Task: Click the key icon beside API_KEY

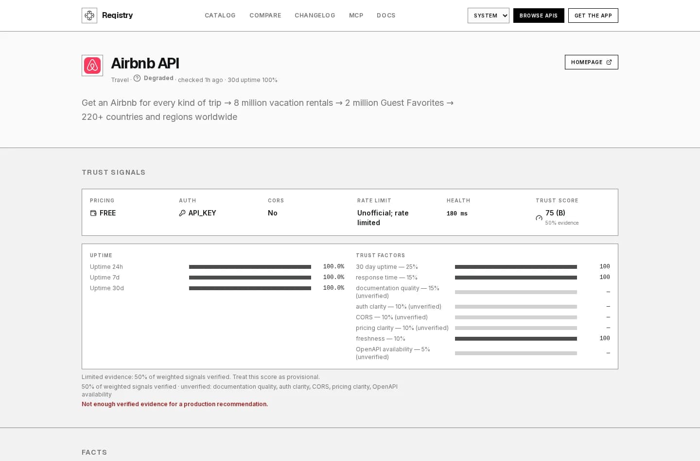Action: pyautogui.click(x=182, y=213)
